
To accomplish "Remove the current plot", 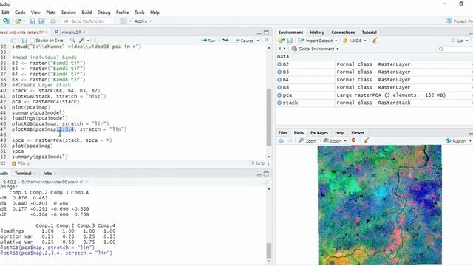I will pyautogui.click(x=353, y=140).
